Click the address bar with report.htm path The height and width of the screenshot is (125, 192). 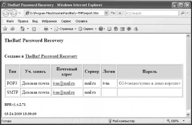[64, 13]
